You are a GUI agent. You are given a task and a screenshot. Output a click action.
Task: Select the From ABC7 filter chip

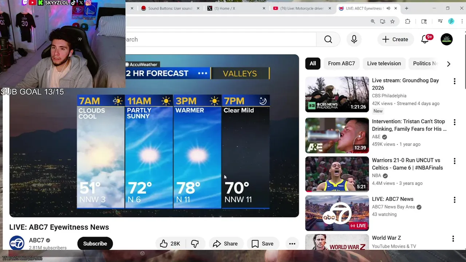tap(341, 63)
